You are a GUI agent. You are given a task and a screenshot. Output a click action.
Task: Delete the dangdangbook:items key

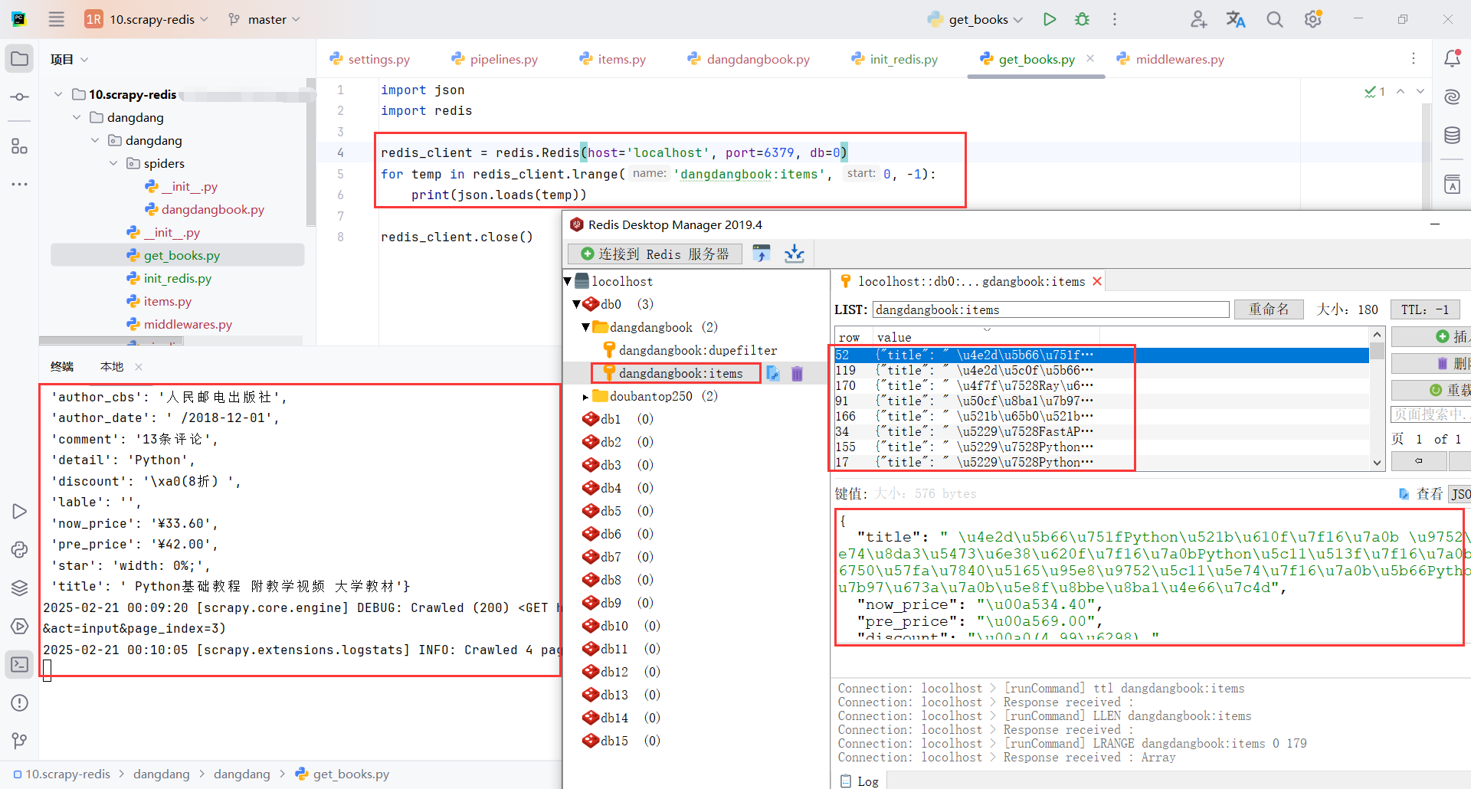pyautogui.click(x=797, y=373)
